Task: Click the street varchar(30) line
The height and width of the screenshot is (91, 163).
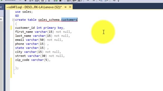Action: (40, 56)
